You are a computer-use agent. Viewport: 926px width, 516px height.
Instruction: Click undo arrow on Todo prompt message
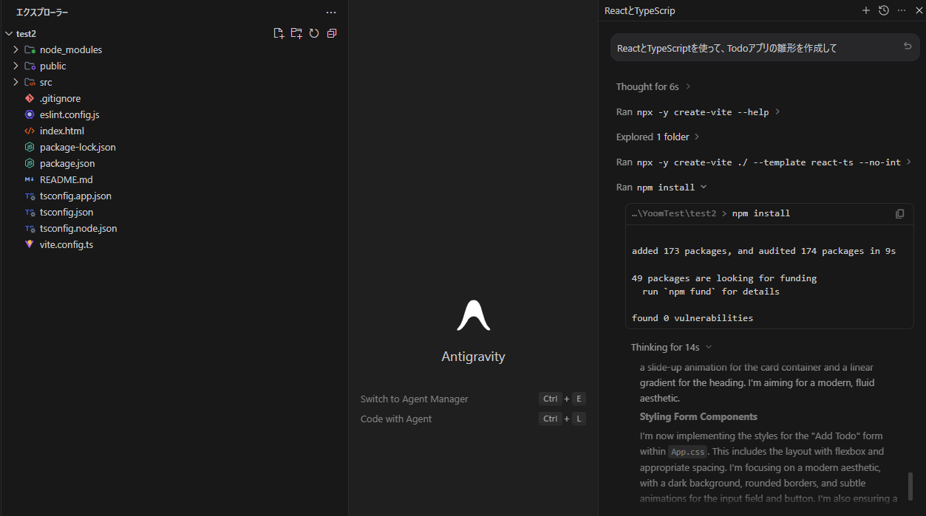pyautogui.click(x=908, y=47)
